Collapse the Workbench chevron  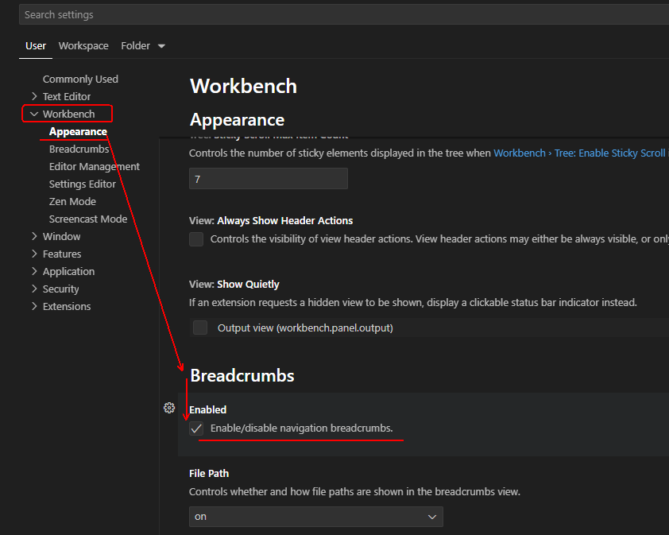(34, 114)
